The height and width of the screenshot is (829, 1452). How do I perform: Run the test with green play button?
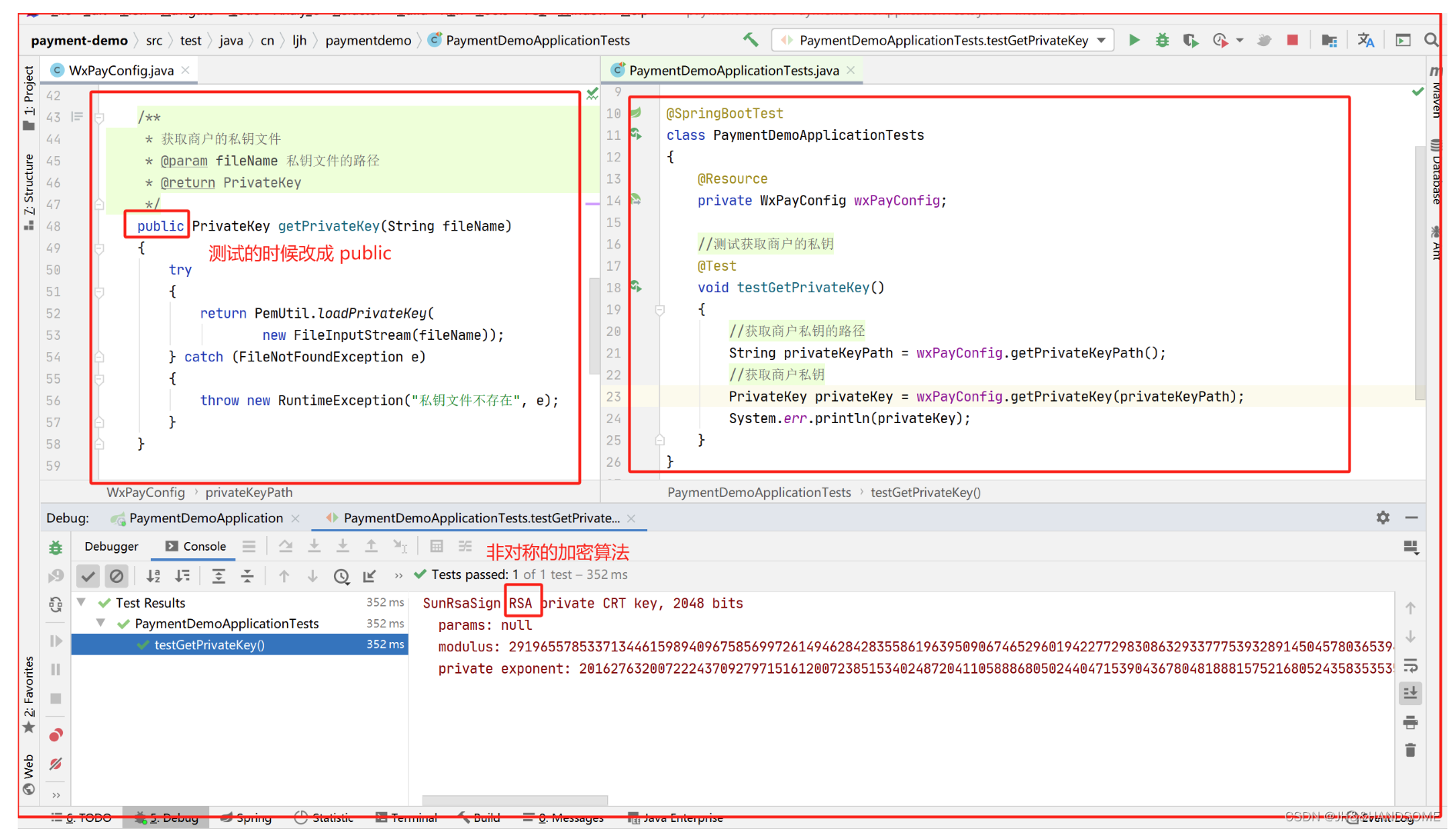[x=1133, y=40]
